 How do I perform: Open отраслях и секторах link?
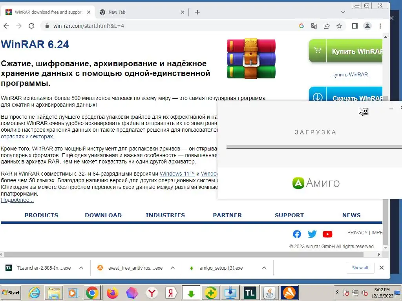[x=27, y=136]
